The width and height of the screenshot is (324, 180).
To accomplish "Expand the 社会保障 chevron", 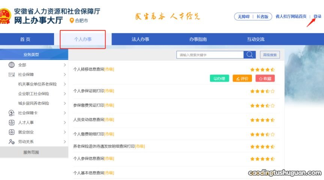I will click(64, 74).
